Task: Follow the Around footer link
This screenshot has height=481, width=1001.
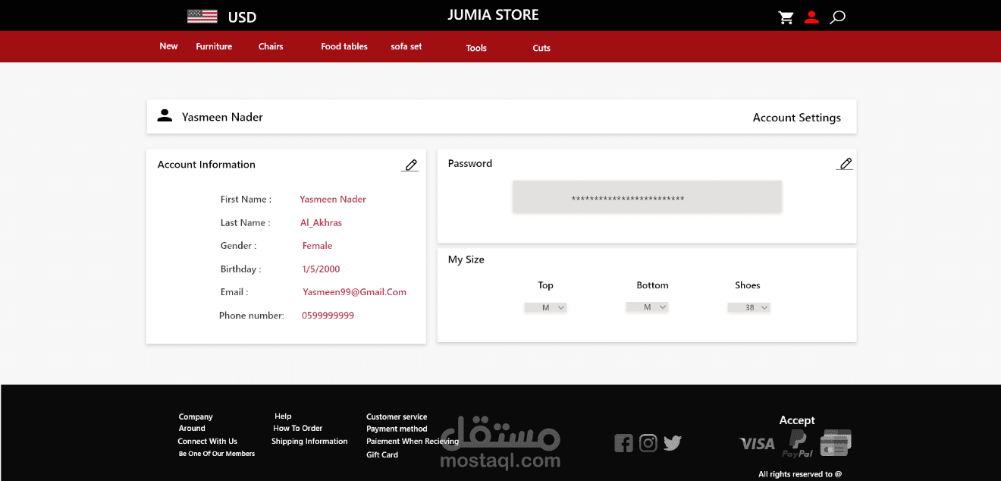Action: coord(192,428)
